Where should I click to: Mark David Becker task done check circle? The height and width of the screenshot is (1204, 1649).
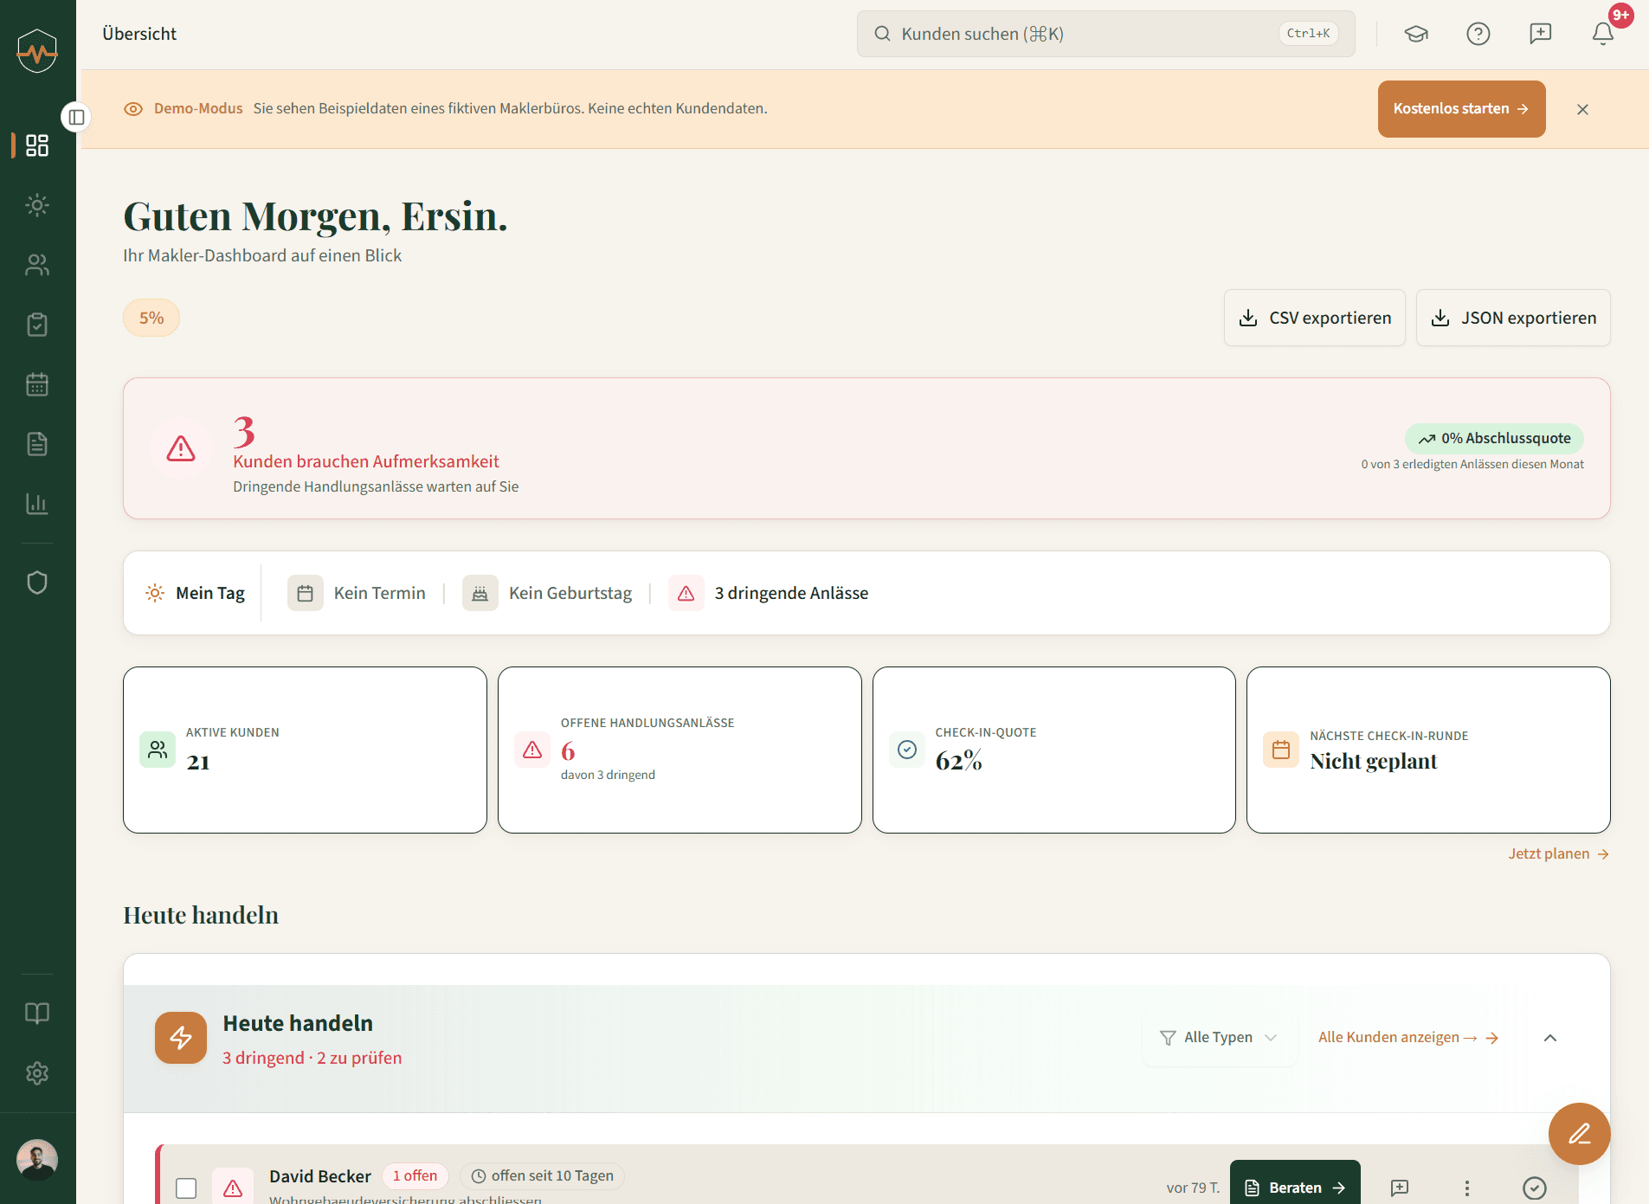coord(1535,1188)
